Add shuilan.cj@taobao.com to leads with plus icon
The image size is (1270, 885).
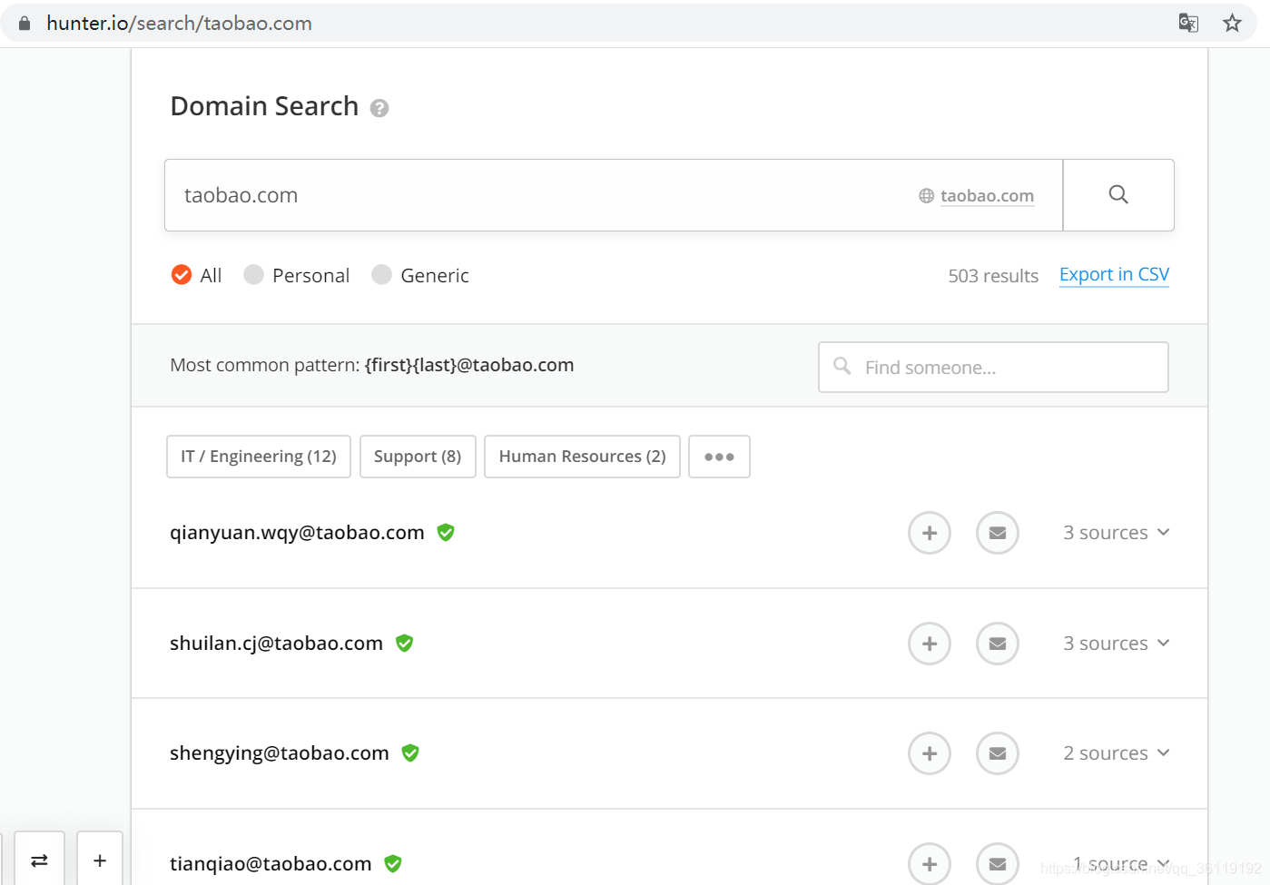point(930,644)
